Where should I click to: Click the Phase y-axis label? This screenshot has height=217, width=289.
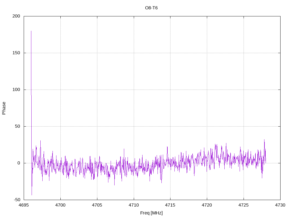point(4,108)
